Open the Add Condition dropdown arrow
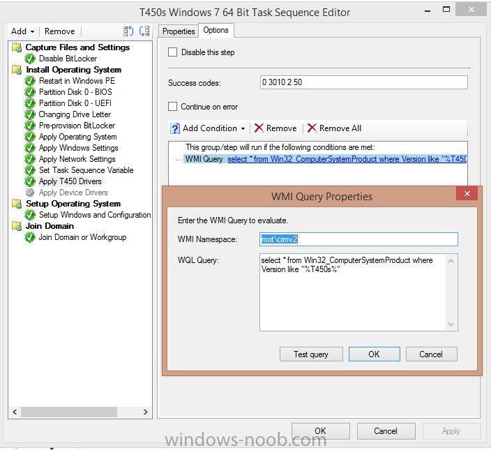This screenshot has width=491, height=450. pos(243,128)
